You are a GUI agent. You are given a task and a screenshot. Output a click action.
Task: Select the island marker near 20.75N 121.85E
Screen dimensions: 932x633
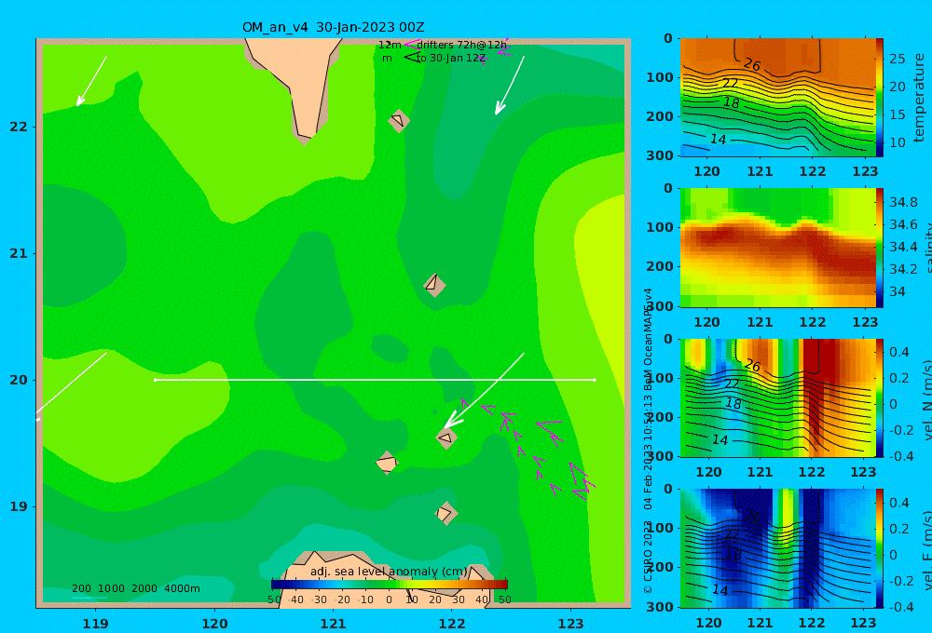point(434,285)
